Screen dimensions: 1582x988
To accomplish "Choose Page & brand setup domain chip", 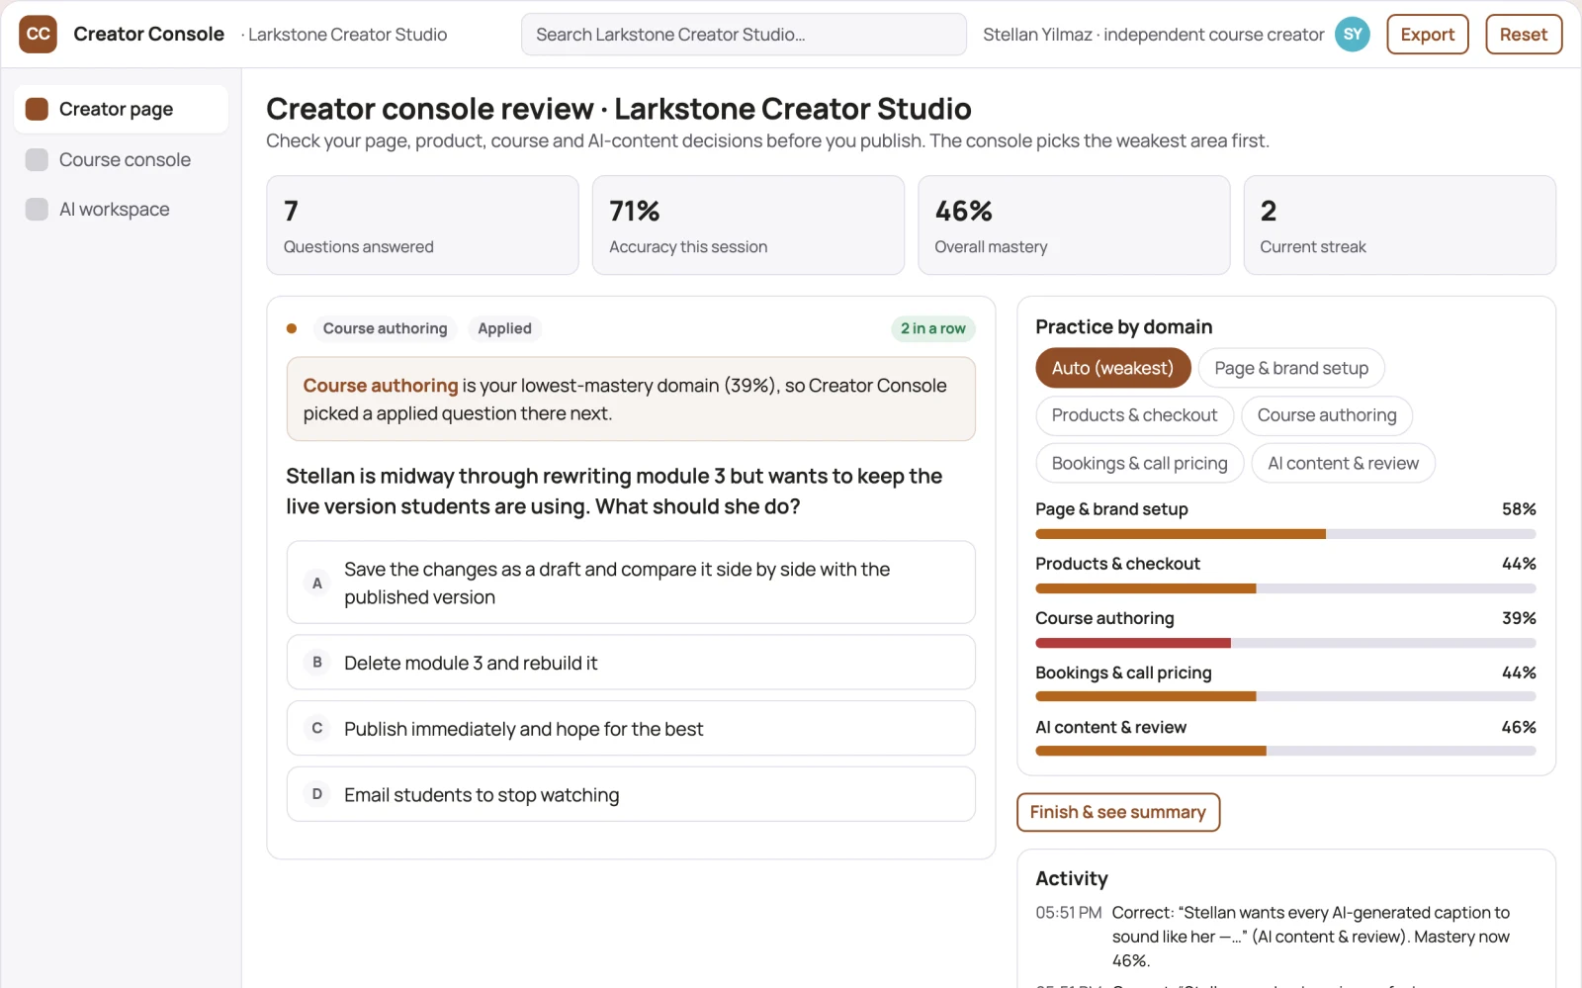I will (1291, 368).
